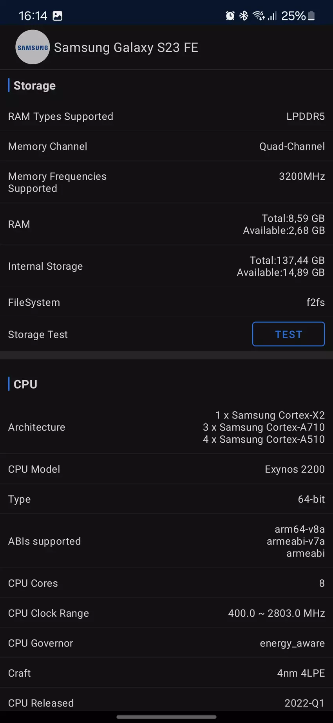Tap the battery icon in status bar

311,16
